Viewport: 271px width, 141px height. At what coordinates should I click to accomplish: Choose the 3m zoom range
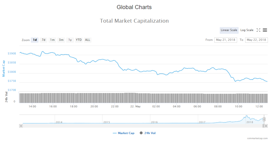61,40
